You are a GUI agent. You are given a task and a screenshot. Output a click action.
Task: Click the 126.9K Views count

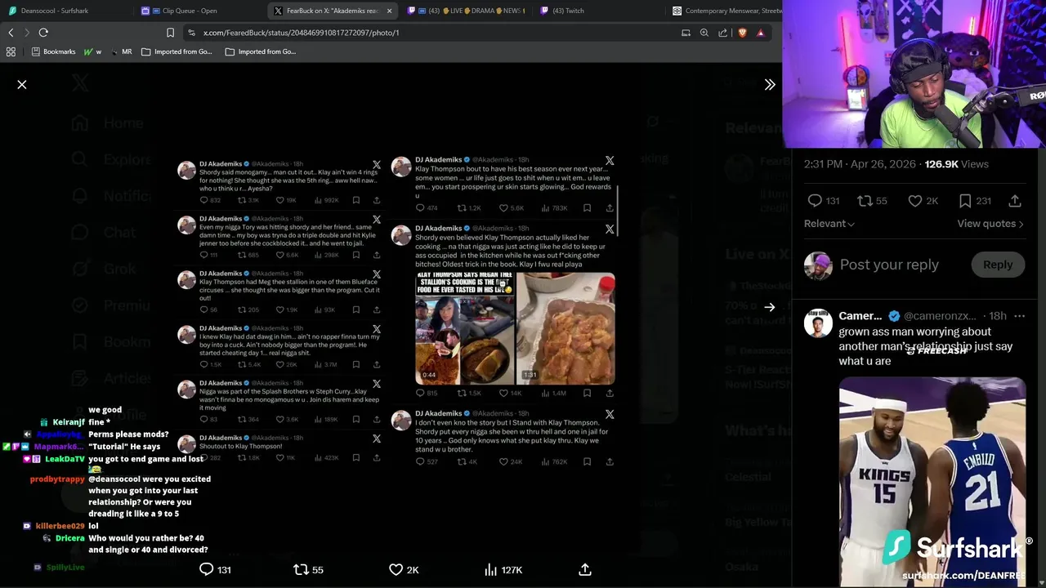[956, 164]
